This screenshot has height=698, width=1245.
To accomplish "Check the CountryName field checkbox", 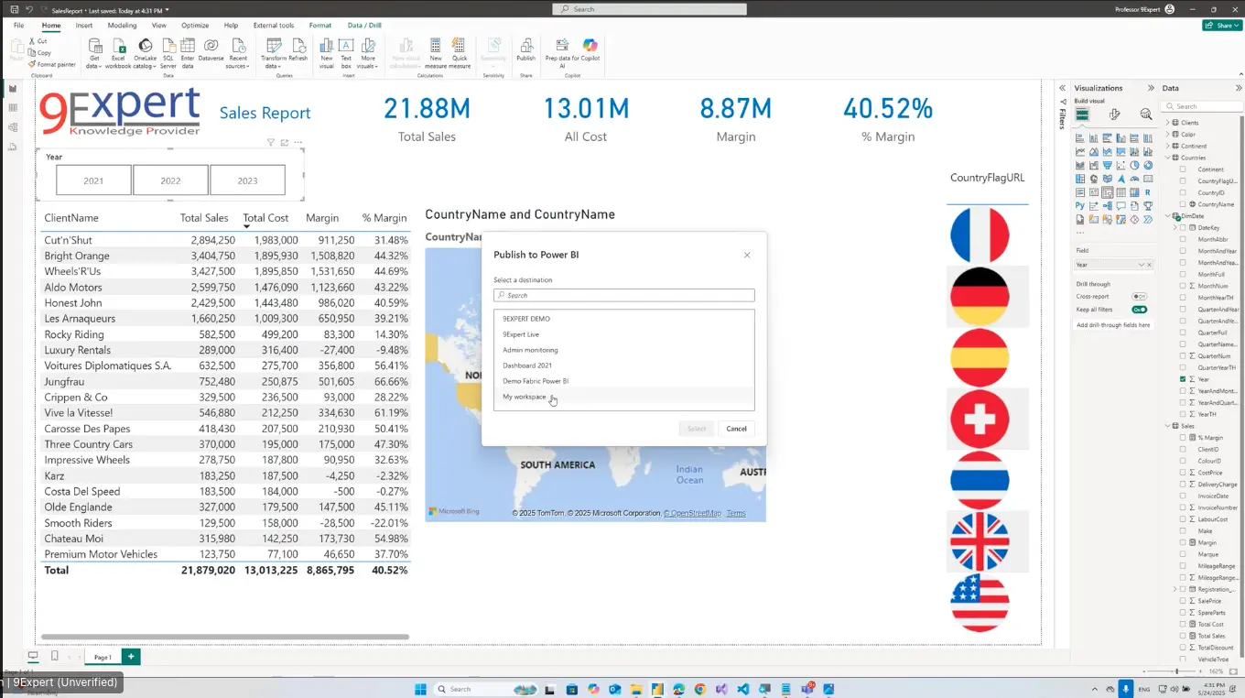I will (x=1183, y=204).
